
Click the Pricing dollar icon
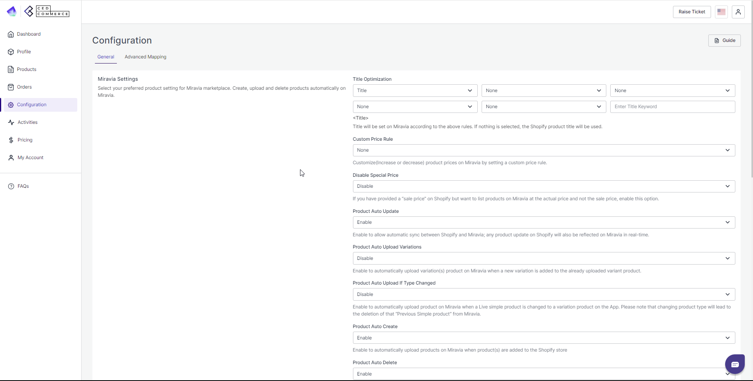pos(11,140)
